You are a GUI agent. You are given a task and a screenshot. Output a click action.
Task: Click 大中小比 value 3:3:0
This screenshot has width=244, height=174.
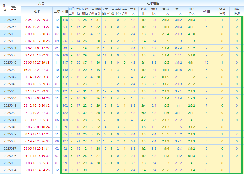pyautogui.click(x=178, y=70)
